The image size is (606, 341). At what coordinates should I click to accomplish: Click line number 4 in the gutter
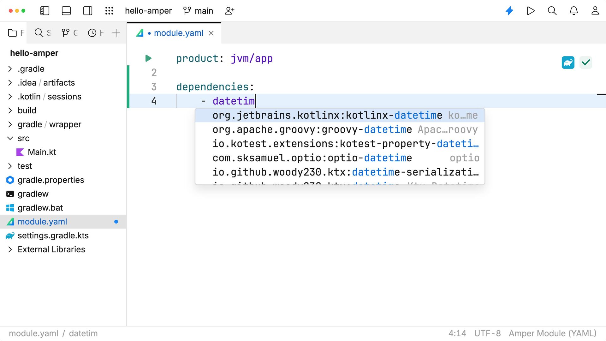154,101
